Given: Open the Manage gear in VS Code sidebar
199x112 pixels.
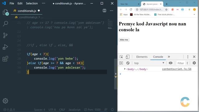Looking at the screenshot, I should [5, 101].
